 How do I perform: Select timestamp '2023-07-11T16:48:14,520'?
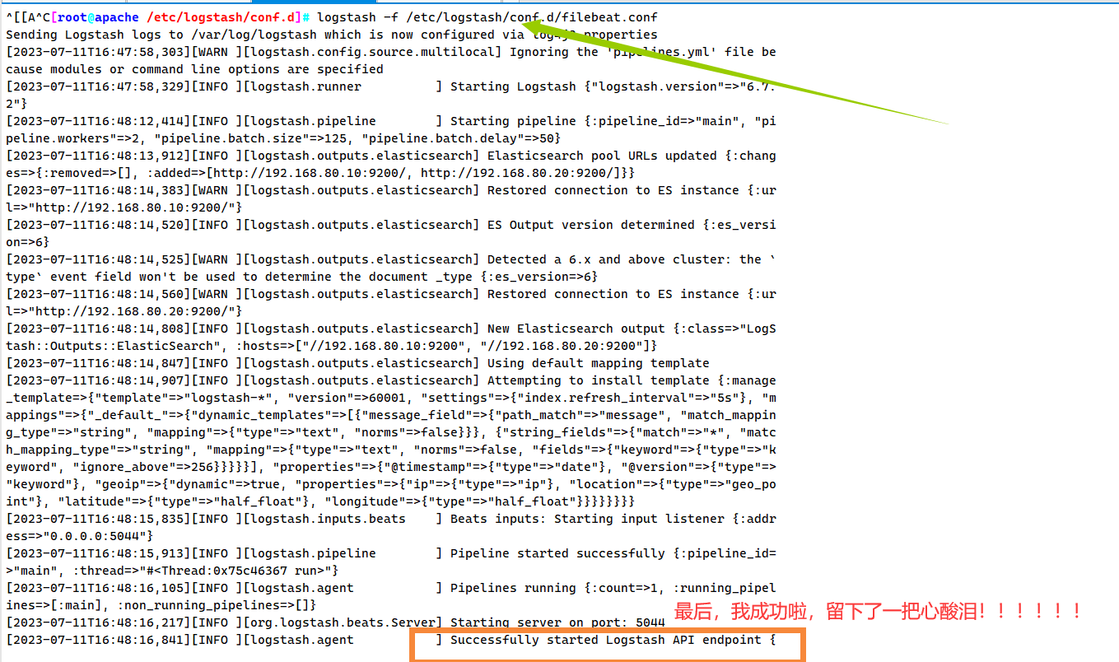click(98, 225)
